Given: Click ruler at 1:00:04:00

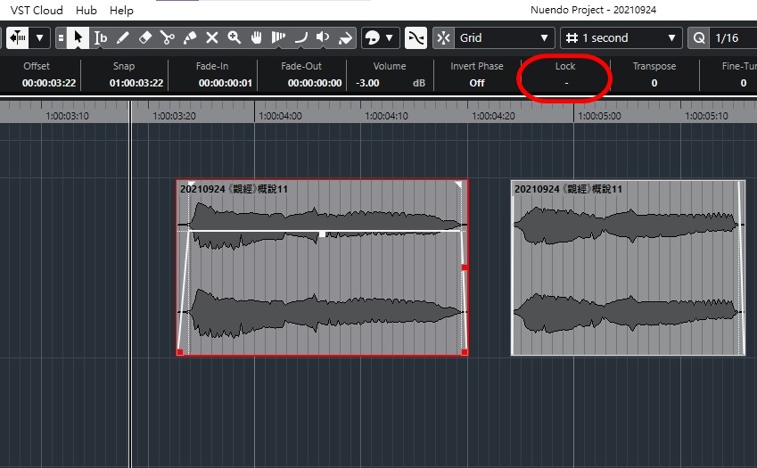Looking at the screenshot, I should click(281, 116).
